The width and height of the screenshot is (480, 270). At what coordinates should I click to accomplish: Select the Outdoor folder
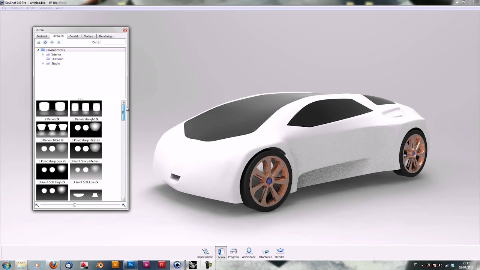coord(57,59)
